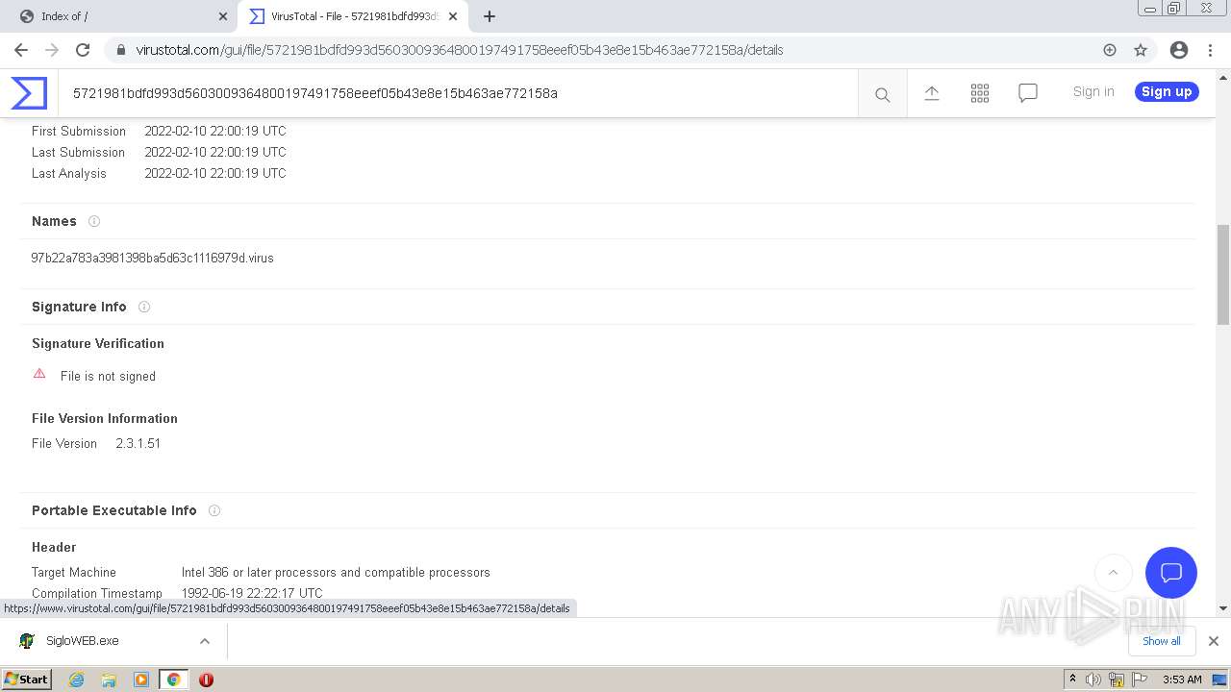Click the scroll-to-top arrow button

pos(1113,573)
